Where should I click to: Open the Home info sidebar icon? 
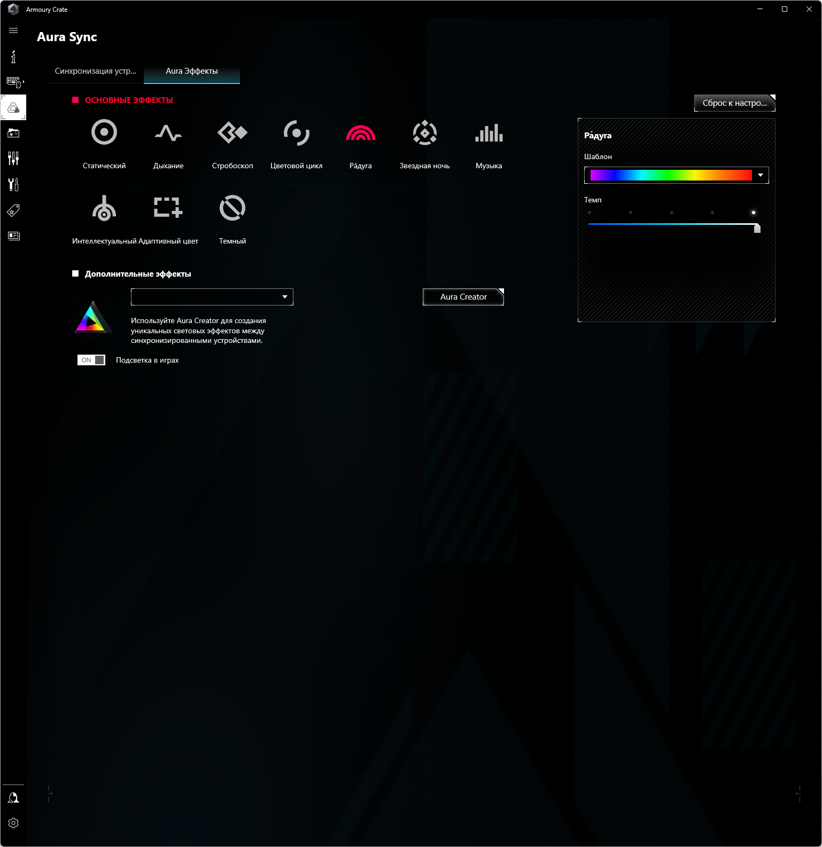[x=13, y=57]
